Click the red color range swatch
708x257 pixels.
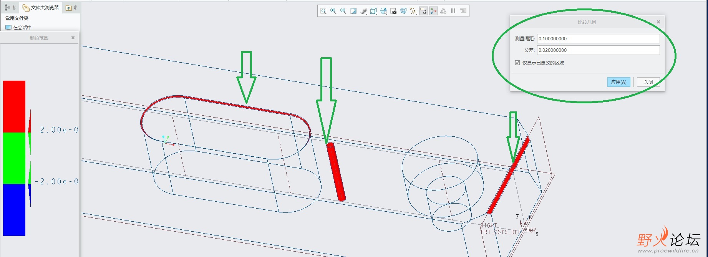(14, 106)
